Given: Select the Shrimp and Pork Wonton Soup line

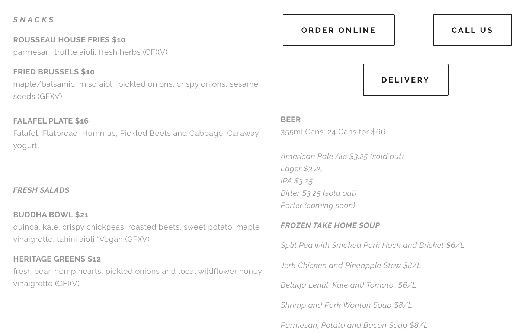Looking at the screenshot, I should point(346,305).
